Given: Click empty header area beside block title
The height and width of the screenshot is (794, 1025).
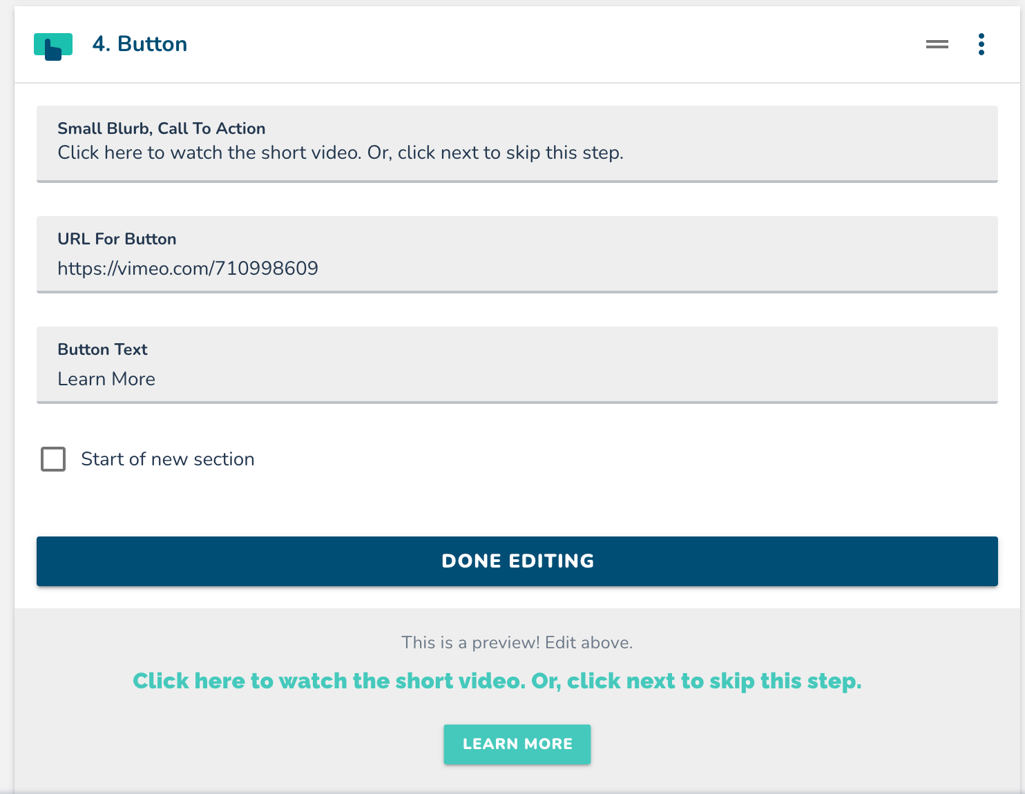Looking at the screenshot, I should click(x=553, y=44).
